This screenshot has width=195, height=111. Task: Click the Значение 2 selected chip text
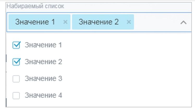[x=99, y=22]
